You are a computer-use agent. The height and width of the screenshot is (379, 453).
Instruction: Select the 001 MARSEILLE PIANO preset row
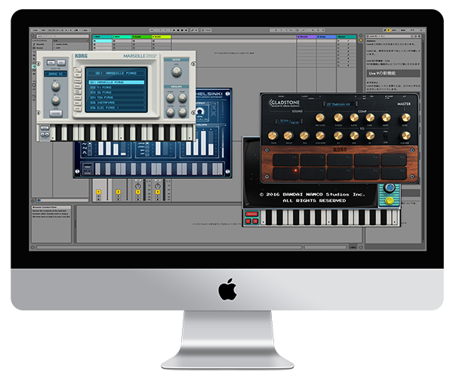(x=116, y=82)
